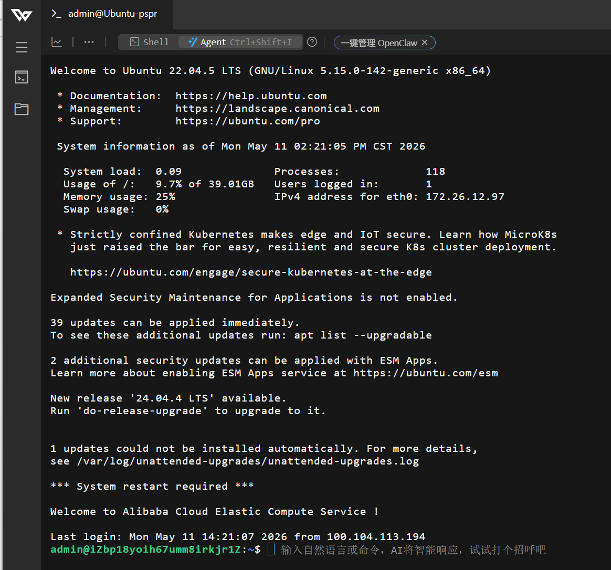Open the three-dots more options menu

pos(89,42)
